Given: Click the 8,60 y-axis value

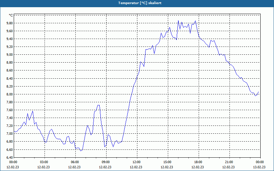Looking at the screenshot, I should (10, 70).
